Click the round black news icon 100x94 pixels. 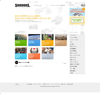tap(17, 62)
